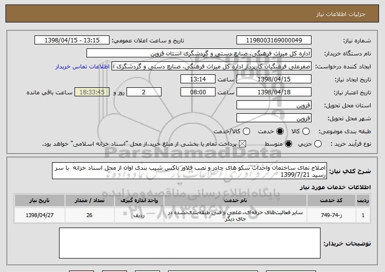Screen dimensions: 385x272
Task: Click the شهر محل تحویل field
Action: click(x=274, y=118)
